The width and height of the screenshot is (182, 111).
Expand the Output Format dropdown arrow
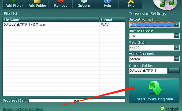click(177, 25)
